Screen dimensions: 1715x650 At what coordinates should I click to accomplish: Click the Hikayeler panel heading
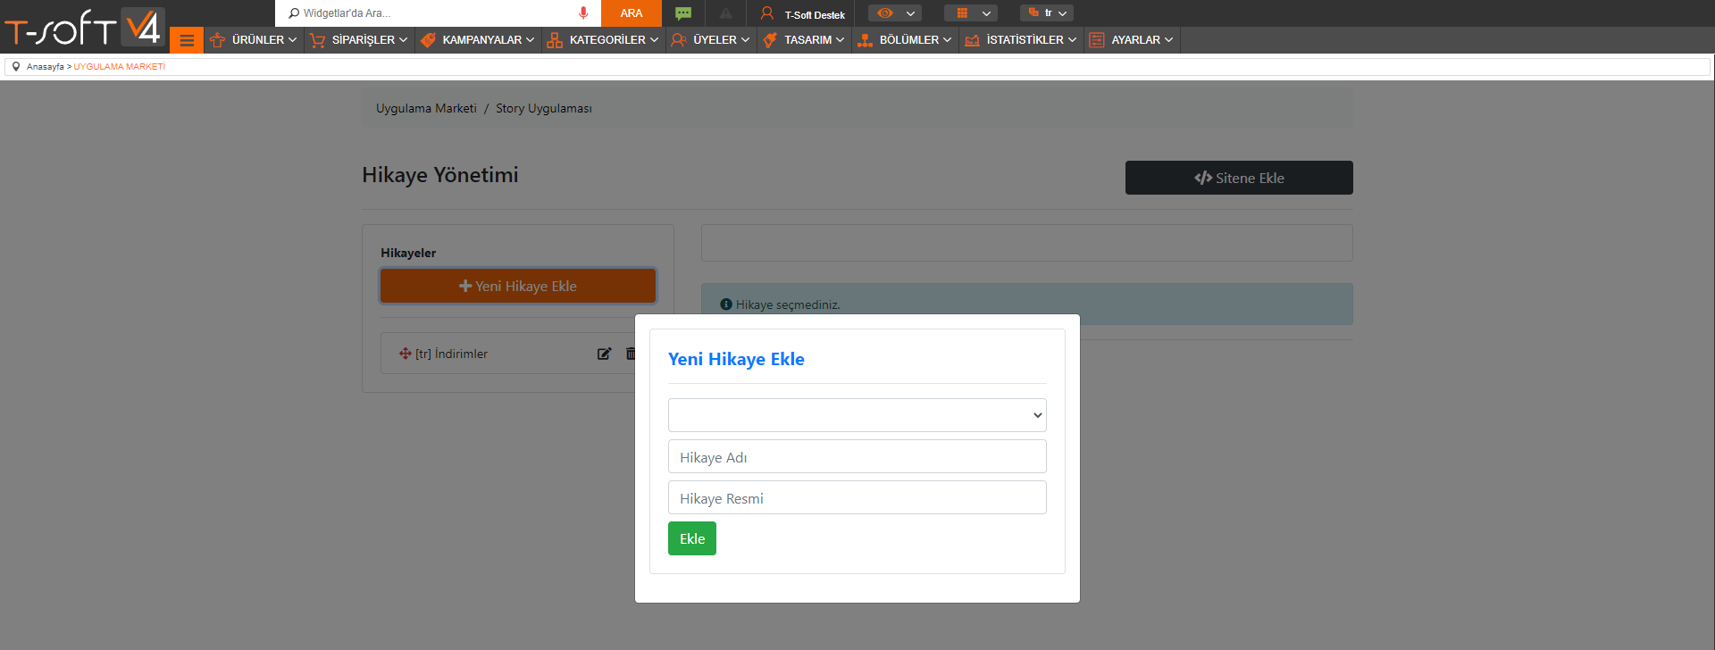click(x=408, y=253)
